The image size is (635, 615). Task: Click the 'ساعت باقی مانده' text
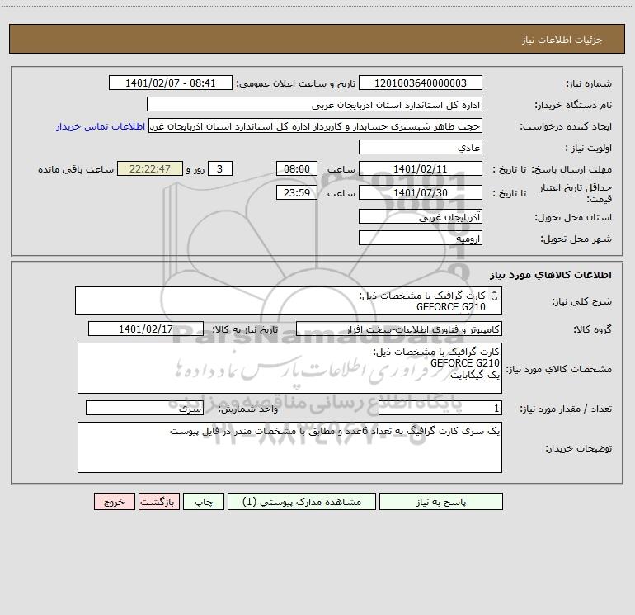[76, 169]
